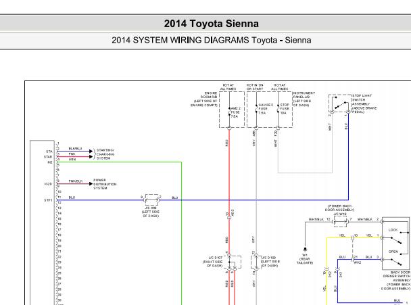Screen dimensions: 411x305
Task: Click the stop light switch symbol box
Action: pos(340,103)
